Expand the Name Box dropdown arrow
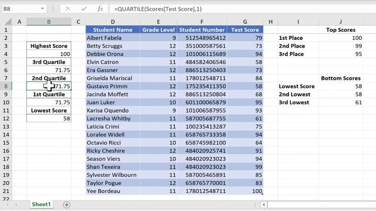 pyautogui.click(x=42, y=9)
